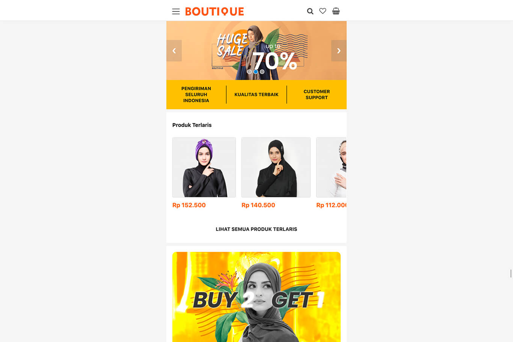The height and width of the screenshot is (342, 513).
Task: Click the BOUTIQUE logo
Action: tap(214, 11)
